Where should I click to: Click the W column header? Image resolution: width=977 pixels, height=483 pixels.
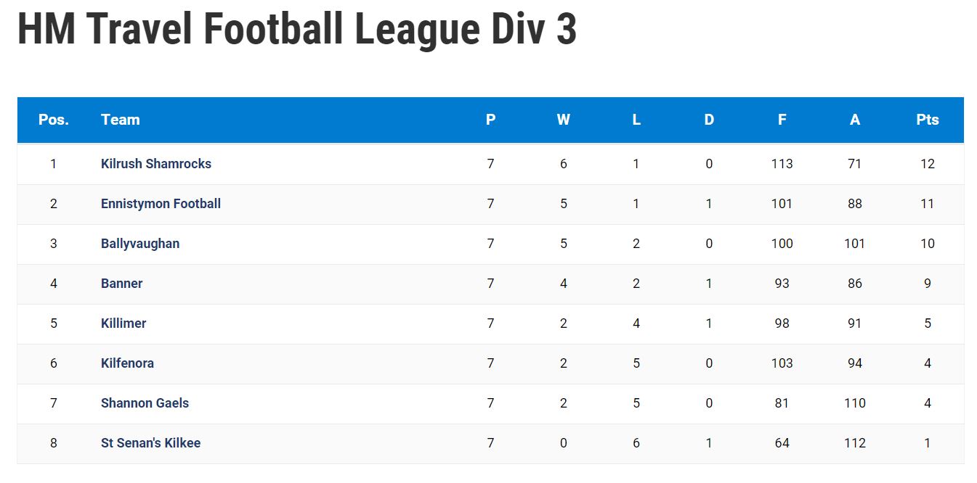(x=564, y=120)
